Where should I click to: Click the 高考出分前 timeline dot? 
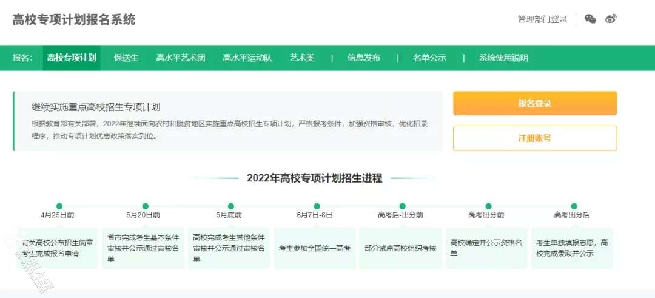(488, 206)
